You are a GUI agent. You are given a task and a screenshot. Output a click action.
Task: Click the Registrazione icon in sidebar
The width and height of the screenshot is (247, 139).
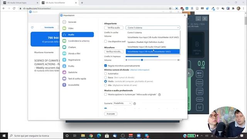click(x=64, y=60)
